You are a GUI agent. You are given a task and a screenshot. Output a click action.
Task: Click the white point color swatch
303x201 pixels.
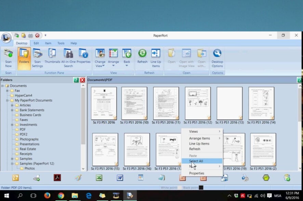180,187
